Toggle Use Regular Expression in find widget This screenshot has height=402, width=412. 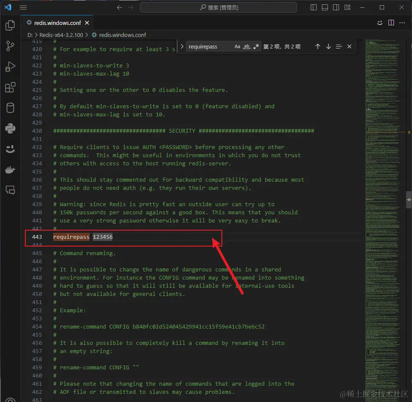coord(256,46)
